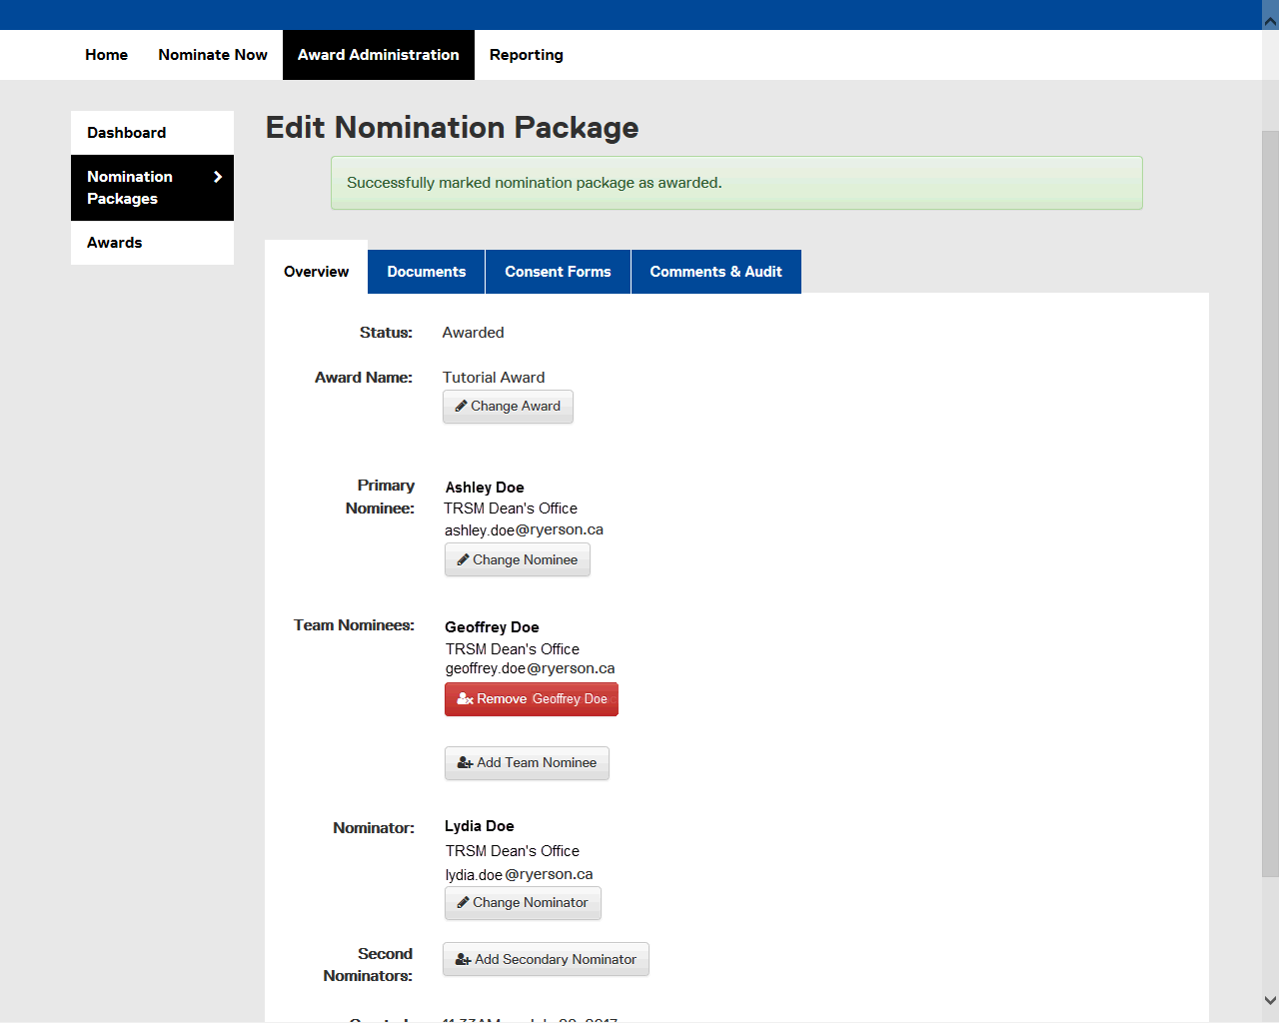Viewport: 1279px width, 1023px height.
Task: Navigate to Home in top navigation
Action: (x=106, y=55)
